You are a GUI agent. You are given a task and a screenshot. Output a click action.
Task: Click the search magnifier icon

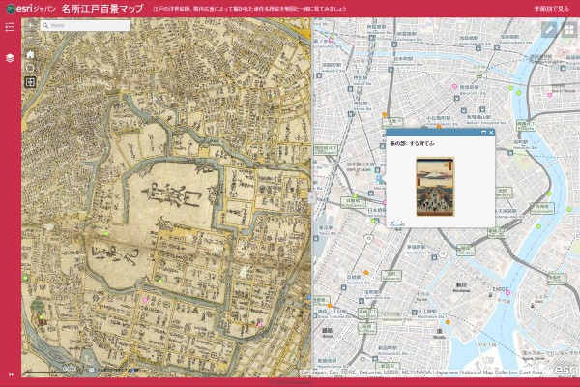(x=45, y=25)
